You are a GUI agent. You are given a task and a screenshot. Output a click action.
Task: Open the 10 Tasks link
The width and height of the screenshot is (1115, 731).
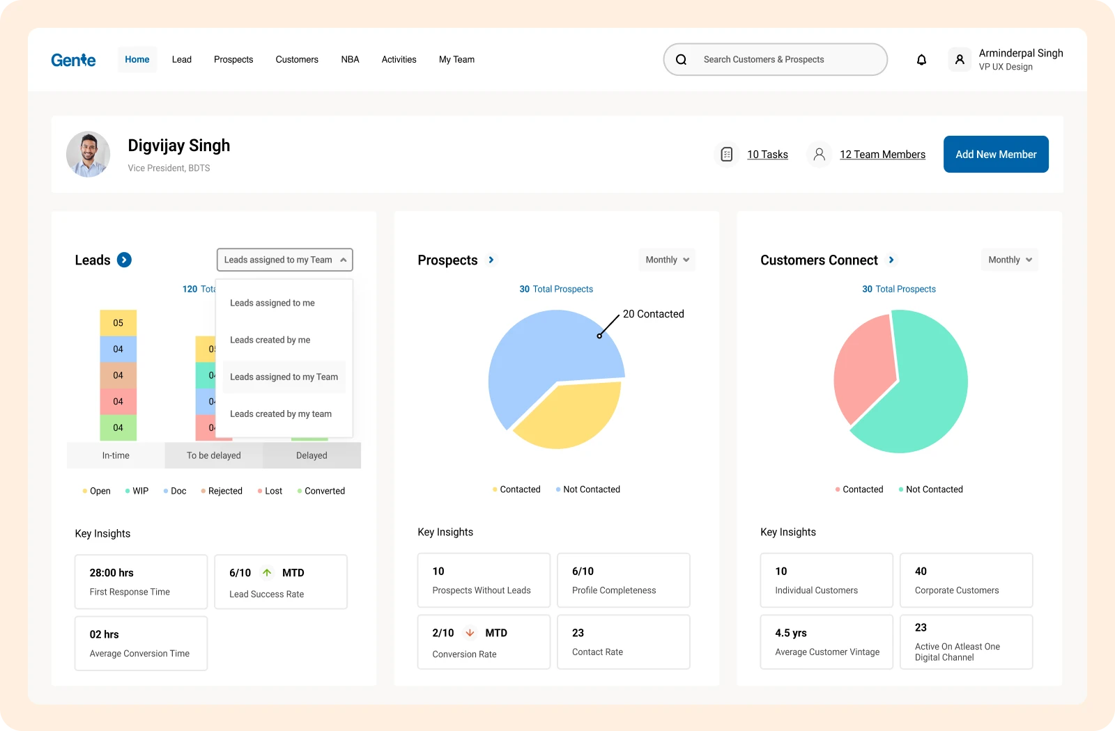767,155
